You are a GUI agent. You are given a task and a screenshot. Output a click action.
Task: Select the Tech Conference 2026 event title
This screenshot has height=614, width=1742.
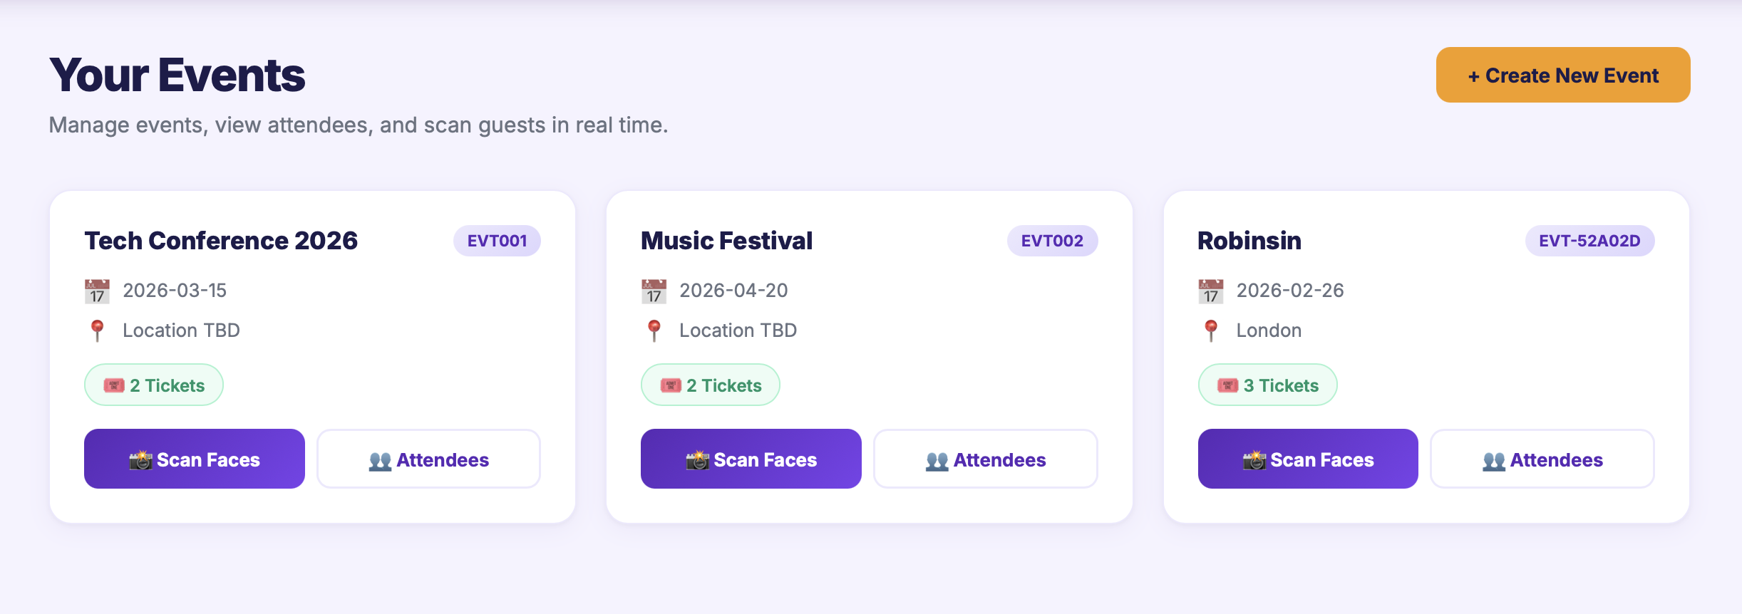(x=221, y=241)
